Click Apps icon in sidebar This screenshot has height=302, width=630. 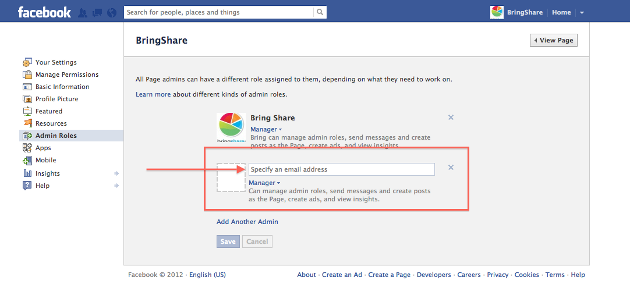27,148
